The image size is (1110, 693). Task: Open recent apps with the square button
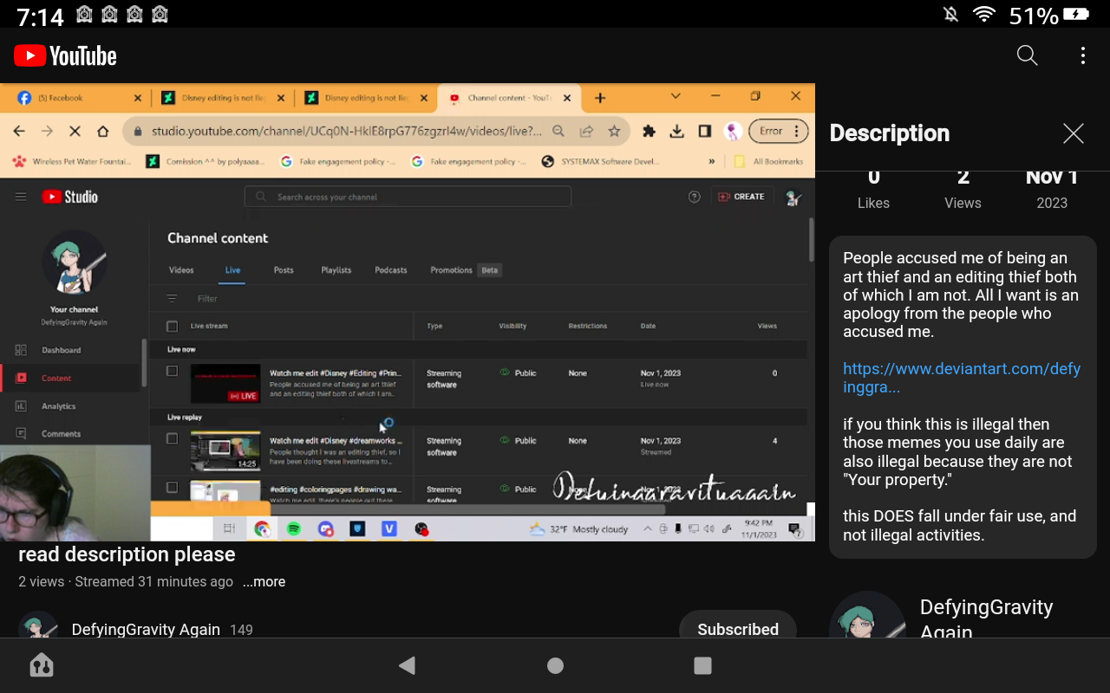[x=702, y=665]
